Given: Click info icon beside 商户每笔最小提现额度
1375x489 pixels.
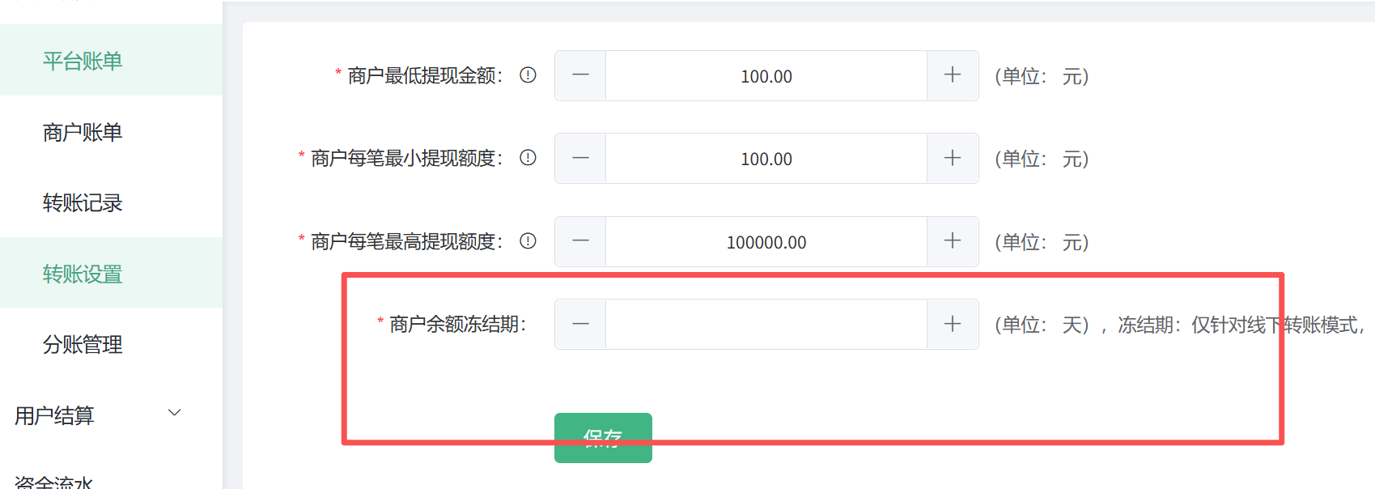Looking at the screenshot, I should (528, 158).
